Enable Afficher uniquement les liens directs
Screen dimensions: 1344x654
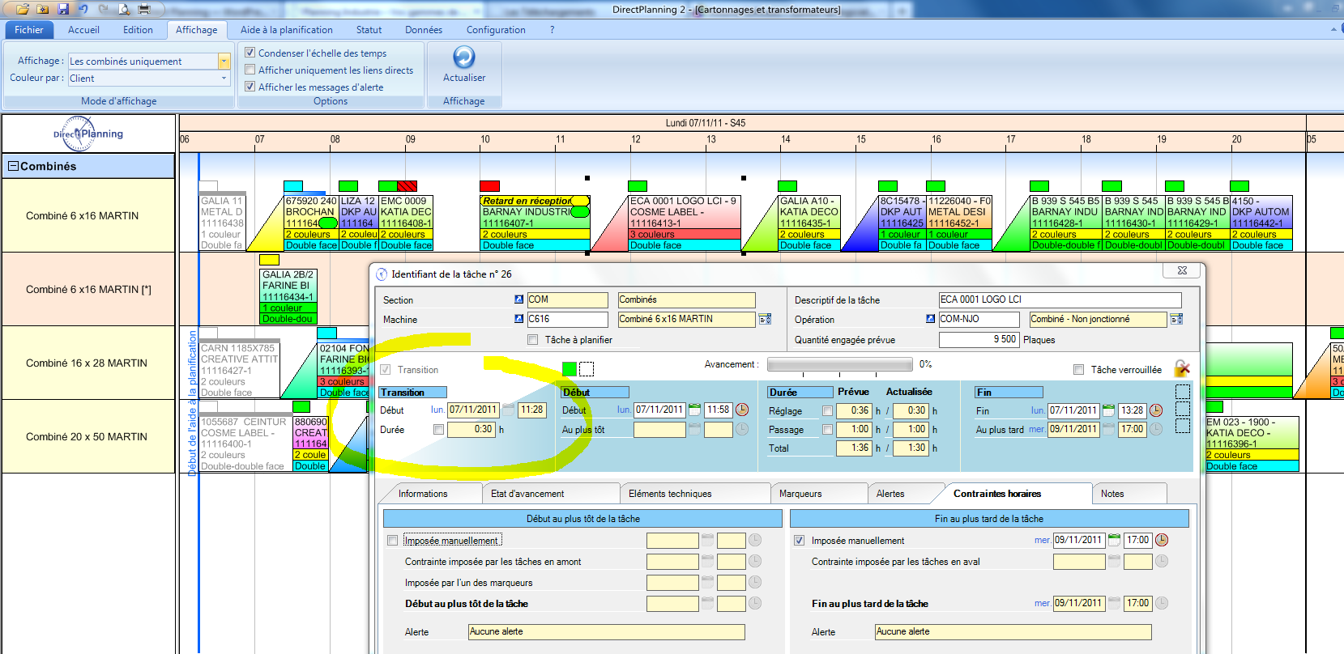click(x=250, y=70)
